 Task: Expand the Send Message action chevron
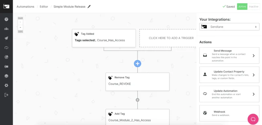253,55
